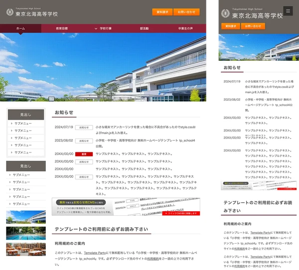Click the orange 資料請求 button in desktop header
Image resolution: width=299 pixels, height=270 pixels.
click(x=162, y=12)
